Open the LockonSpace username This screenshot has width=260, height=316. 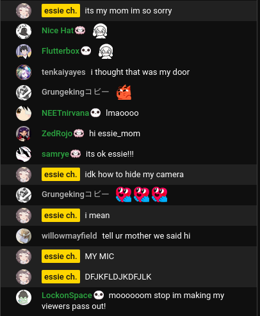point(67,296)
